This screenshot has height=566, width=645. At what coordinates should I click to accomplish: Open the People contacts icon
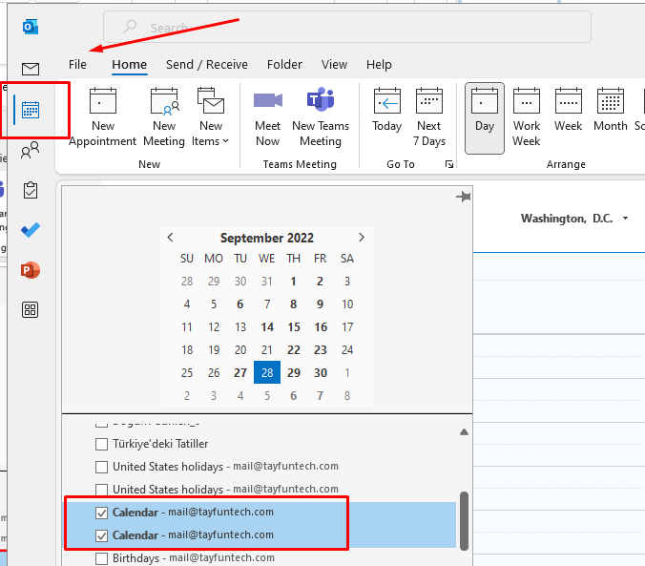pos(31,150)
